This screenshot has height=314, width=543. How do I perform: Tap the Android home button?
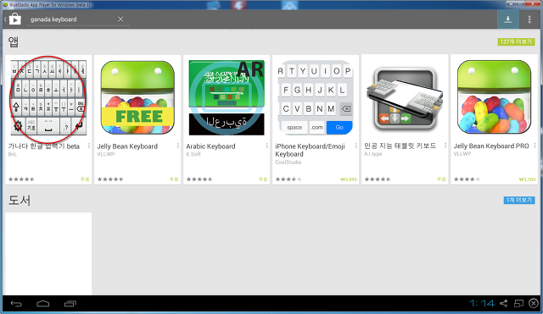tap(43, 304)
